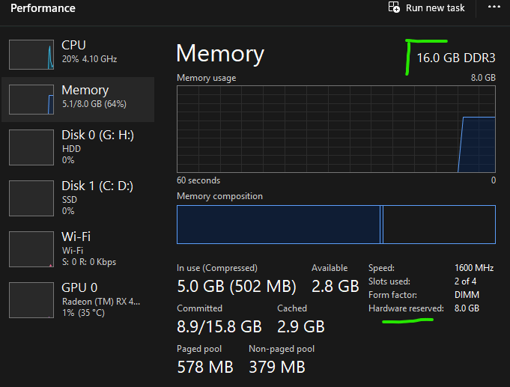Click the Speed value 1600 MHz
510x387 pixels.
(x=474, y=268)
